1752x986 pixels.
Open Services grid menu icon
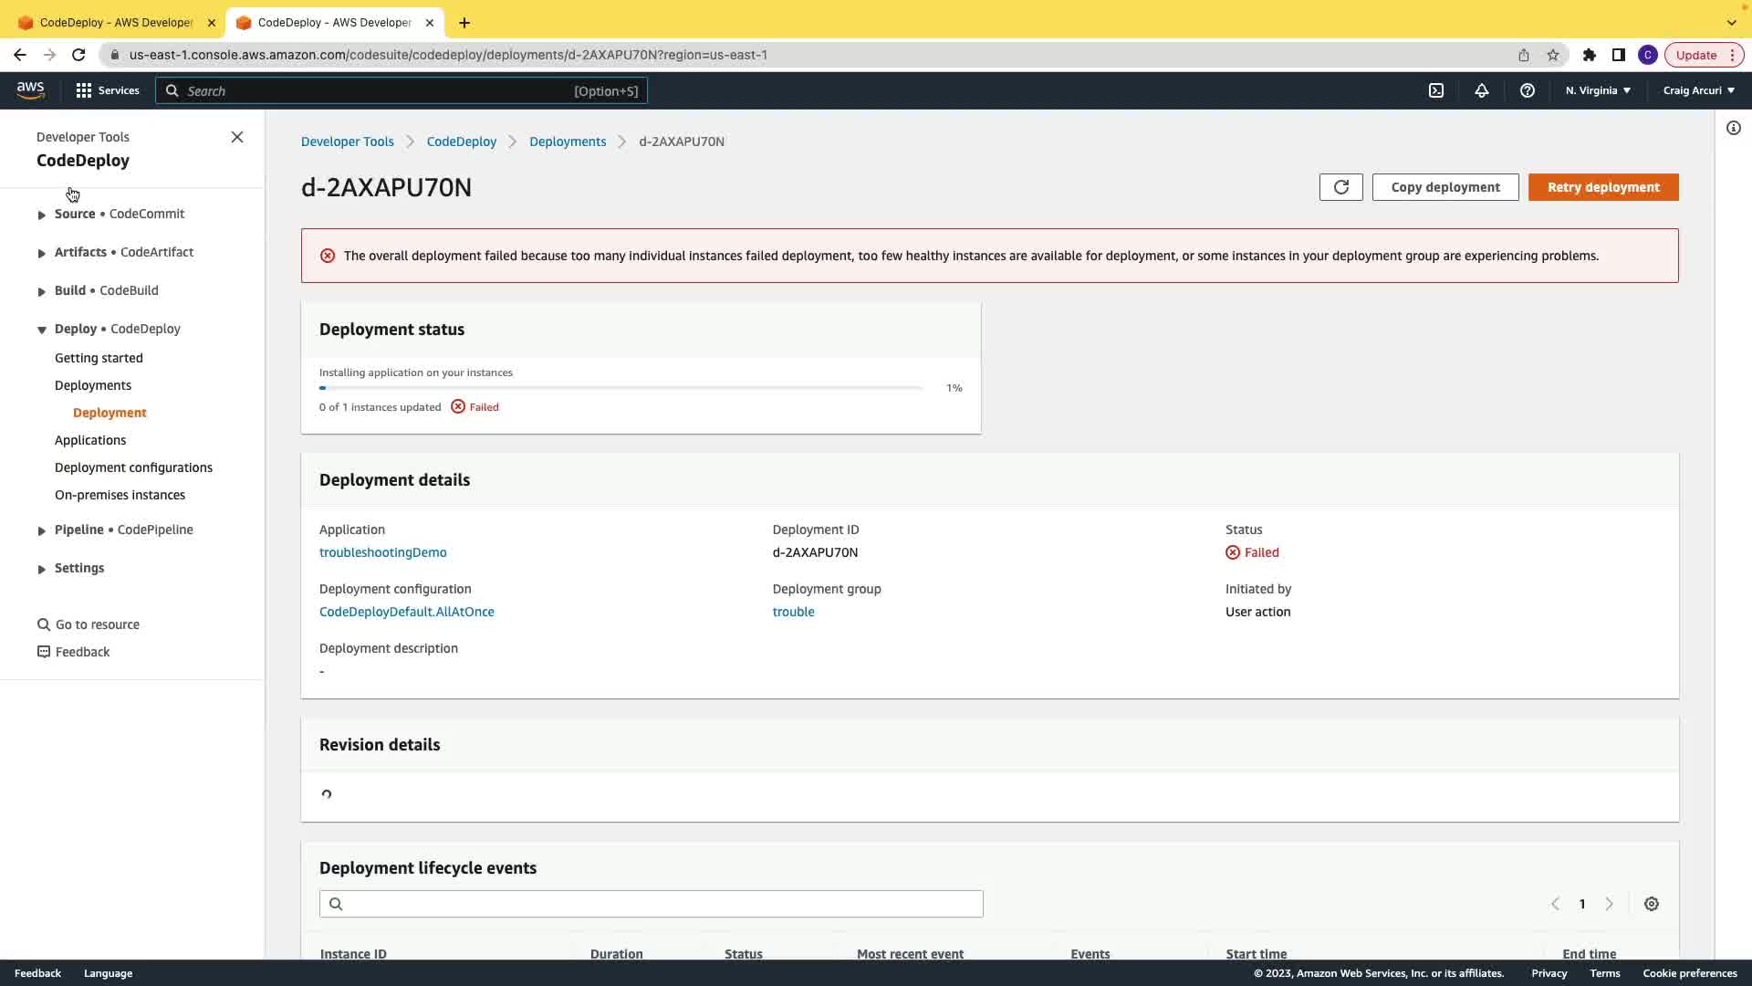[84, 90]
